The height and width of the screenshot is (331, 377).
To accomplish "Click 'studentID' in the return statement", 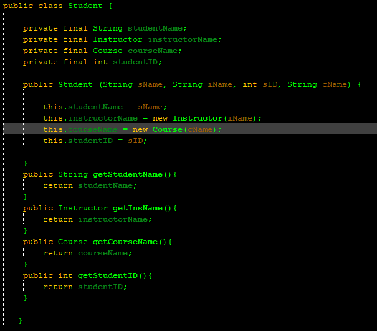I will (100, 287).
